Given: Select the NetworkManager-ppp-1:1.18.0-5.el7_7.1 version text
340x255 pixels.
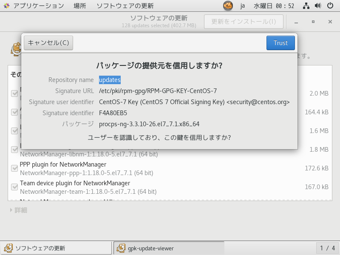Looking at the screenshot, I should (87, 173).
